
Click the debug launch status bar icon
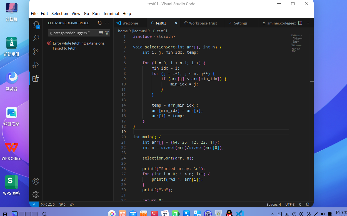[x=72, y=204]
